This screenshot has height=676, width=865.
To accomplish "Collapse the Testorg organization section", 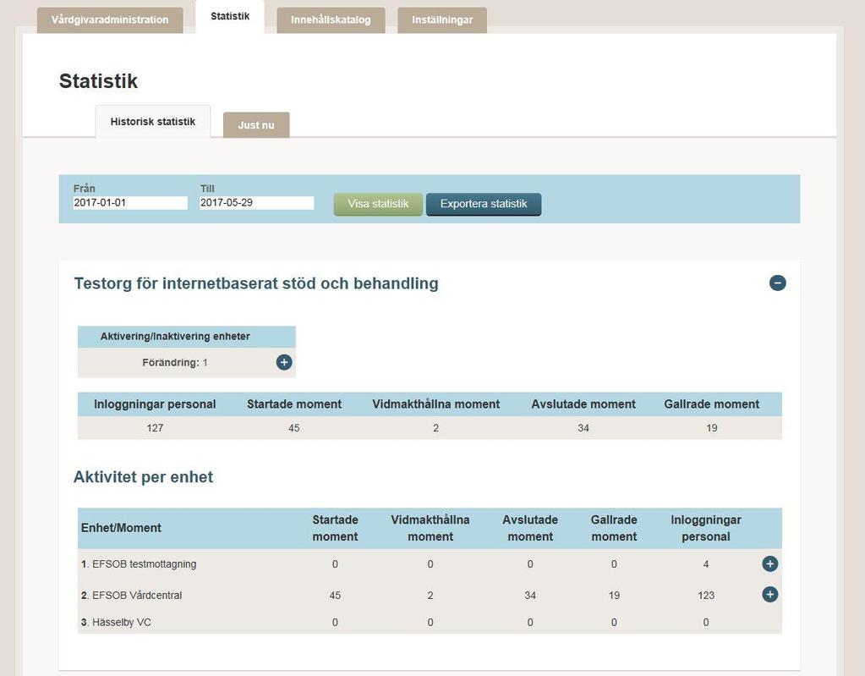I will click(x=777, y=283).
